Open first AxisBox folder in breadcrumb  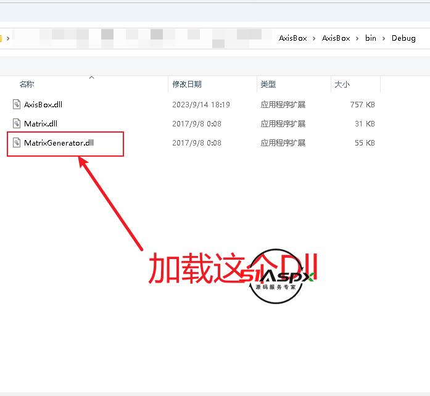click(x=293, y=38)
